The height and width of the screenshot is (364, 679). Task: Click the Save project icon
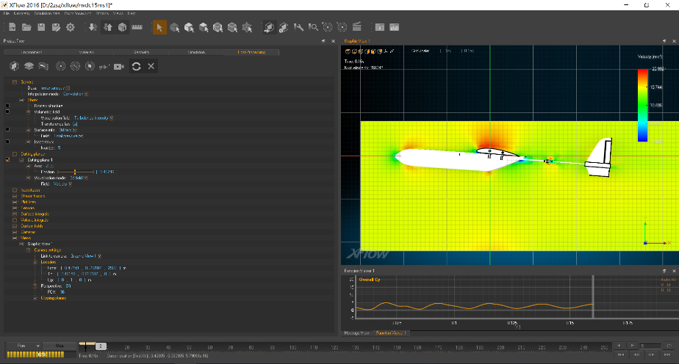[x=43, y=27]
